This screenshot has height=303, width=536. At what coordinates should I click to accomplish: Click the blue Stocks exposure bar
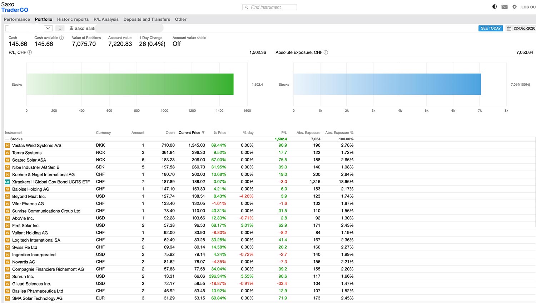point(387,84)
